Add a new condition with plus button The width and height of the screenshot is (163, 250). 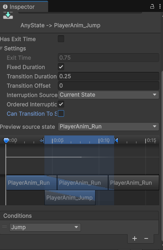coord(135,238)
